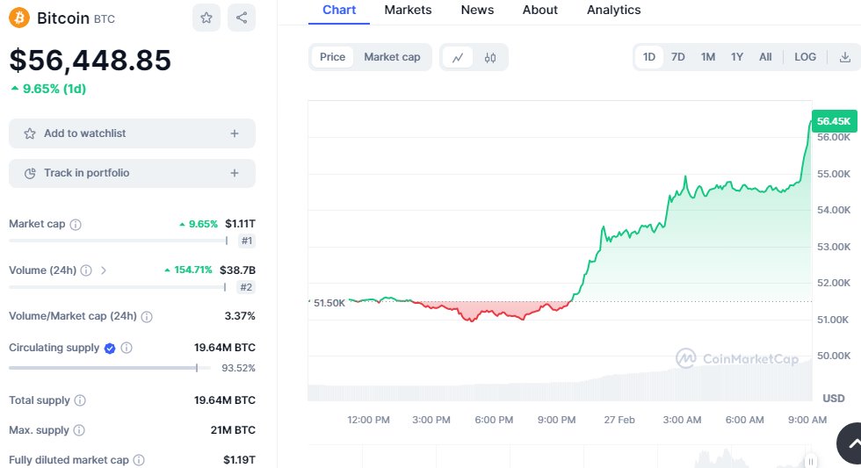Click the USD currency label on chart
861x468 pixels.
[x=834, y=399]
